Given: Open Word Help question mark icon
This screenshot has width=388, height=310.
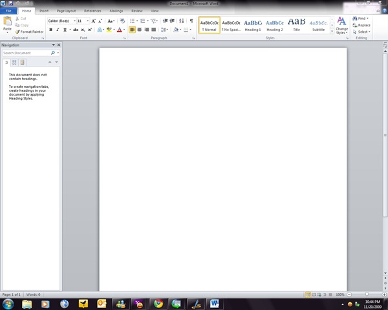Looking at the screenshot, I should pyautogui.click(x=385, y=11).
